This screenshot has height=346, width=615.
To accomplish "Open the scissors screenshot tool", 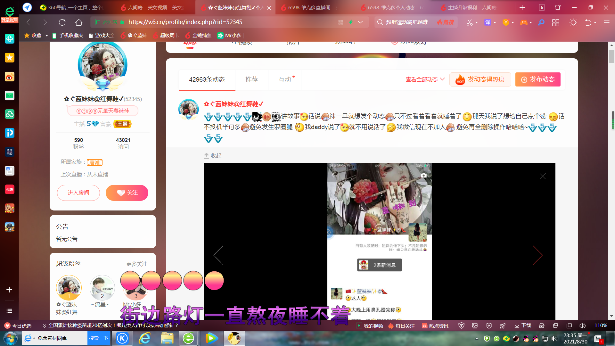I will pyautogui.click(x=470, y=22).
